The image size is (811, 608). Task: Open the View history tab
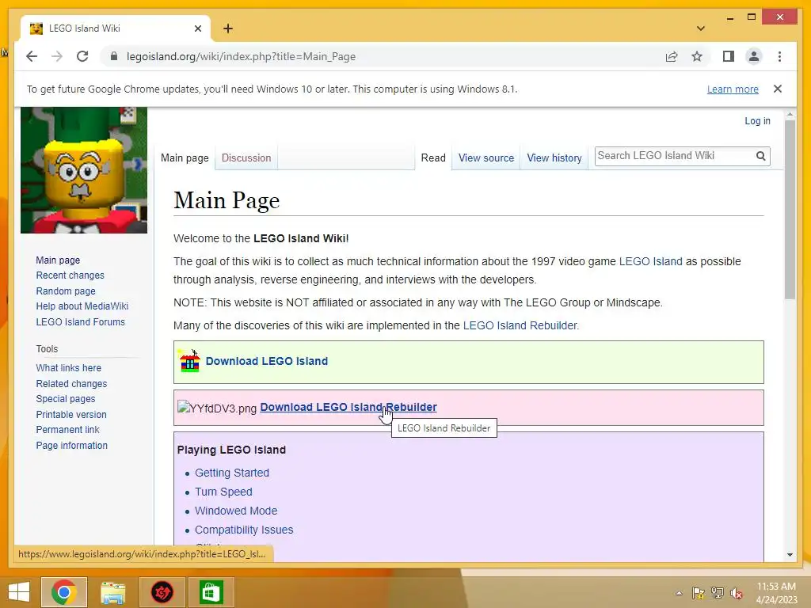tap(554, 158)
